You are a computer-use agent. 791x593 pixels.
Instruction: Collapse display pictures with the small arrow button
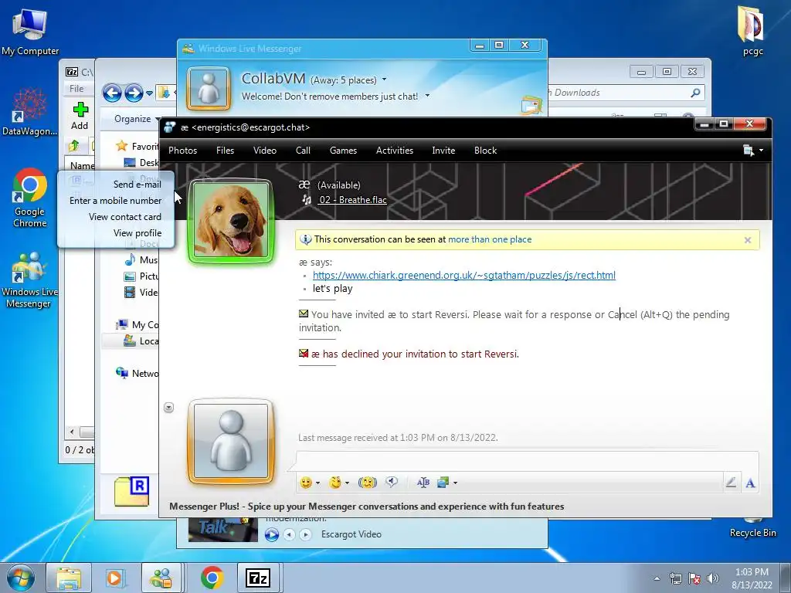pos(169,408)
